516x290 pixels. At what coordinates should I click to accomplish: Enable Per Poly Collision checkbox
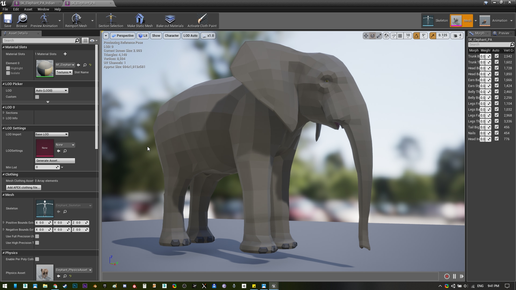coord(37,259)
